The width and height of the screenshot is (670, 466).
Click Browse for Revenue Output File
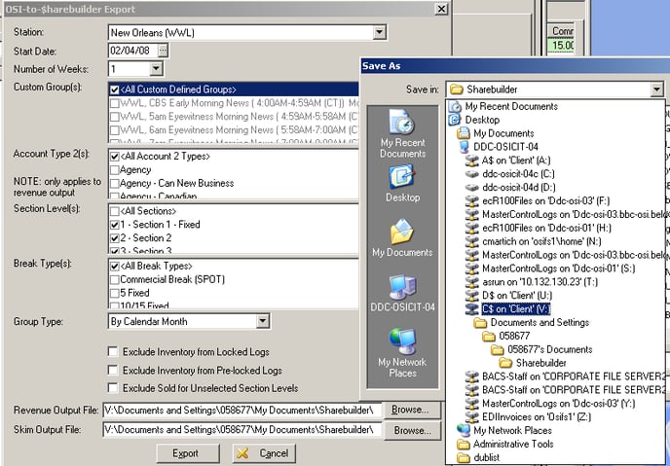411,410
